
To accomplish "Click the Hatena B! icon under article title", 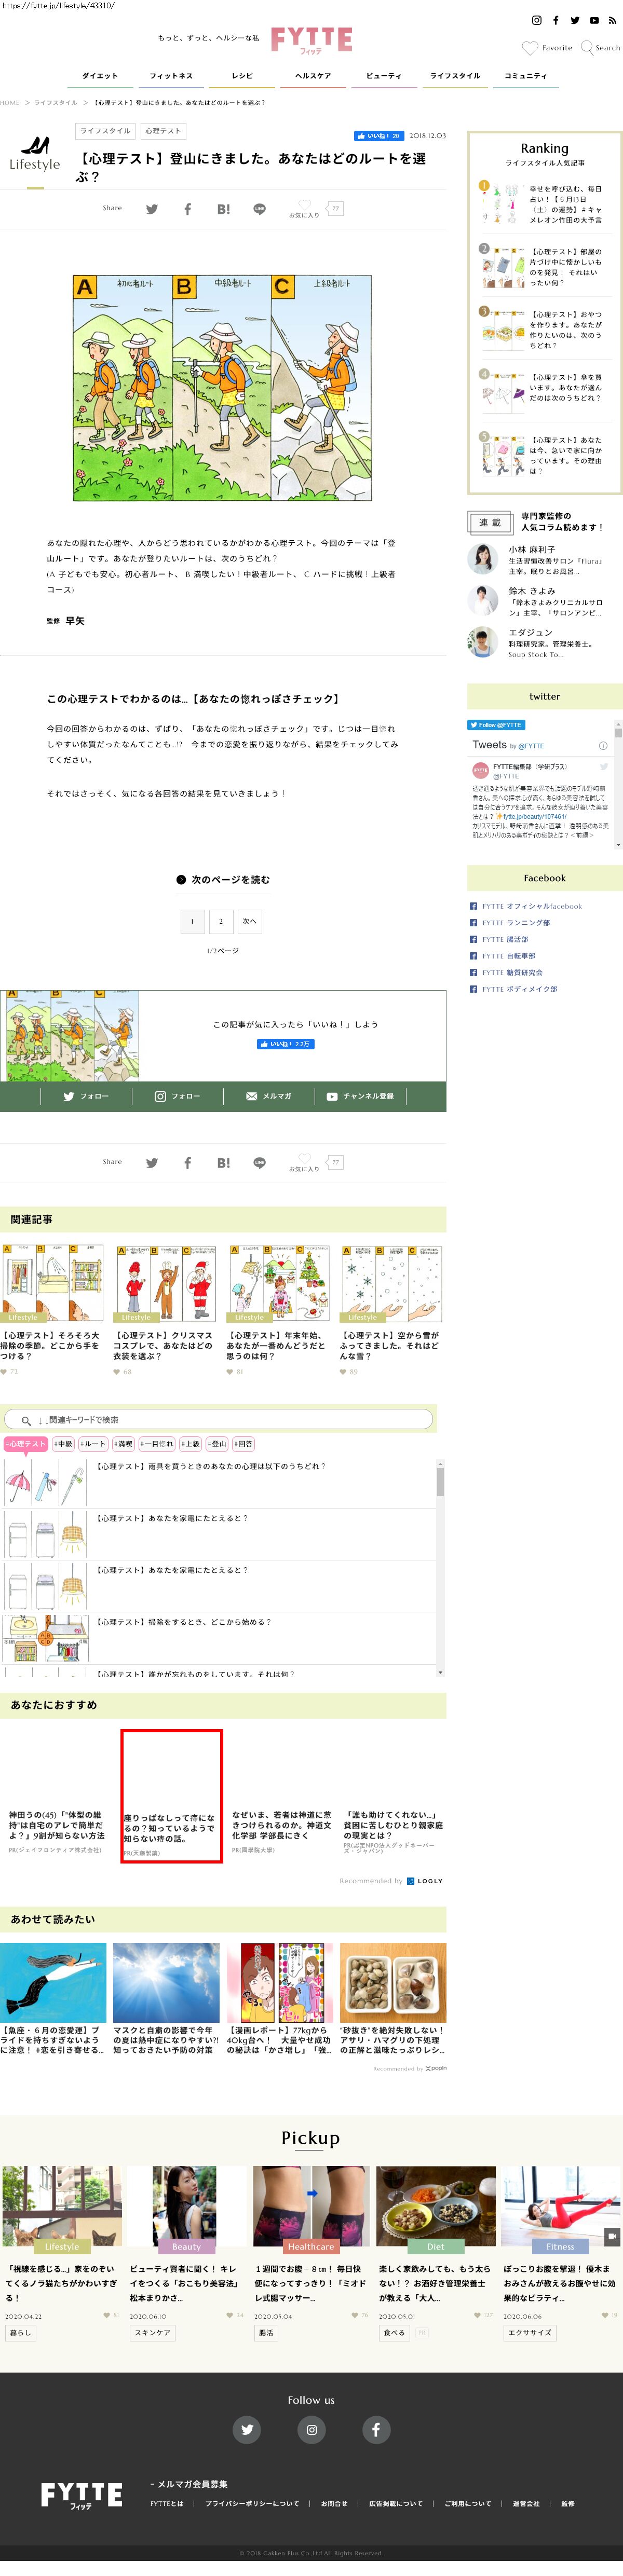I will click(x=223, y=209).
